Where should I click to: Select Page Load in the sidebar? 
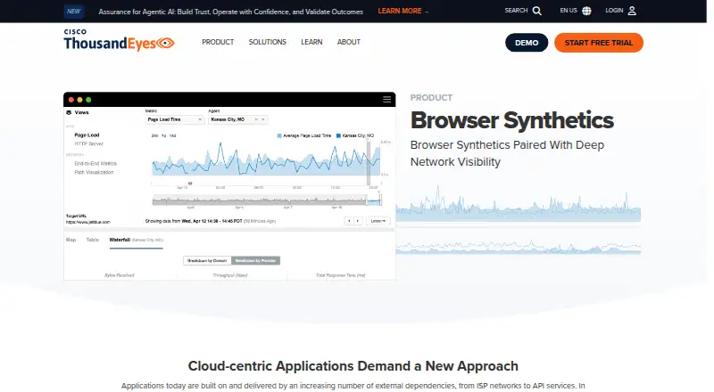87,135
